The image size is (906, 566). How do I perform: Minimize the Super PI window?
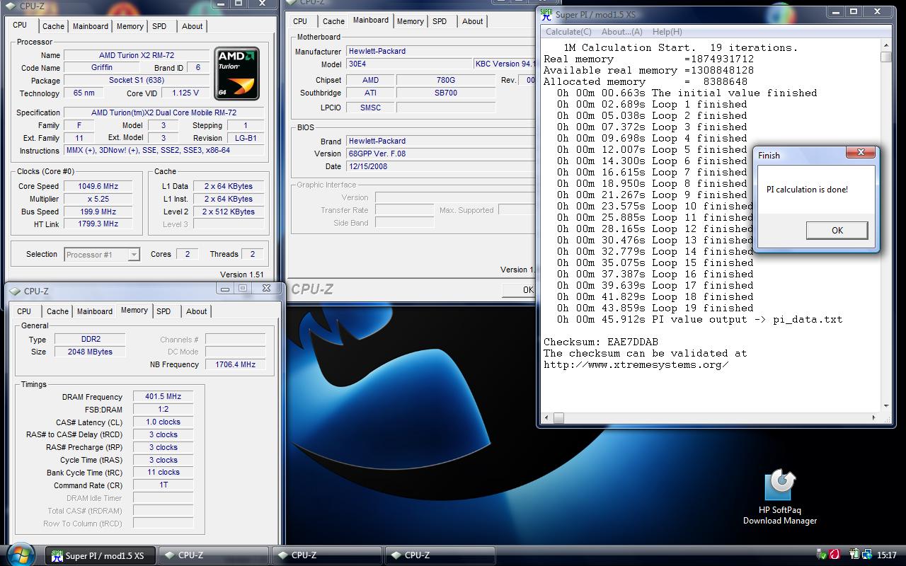[x=837, y=11]
